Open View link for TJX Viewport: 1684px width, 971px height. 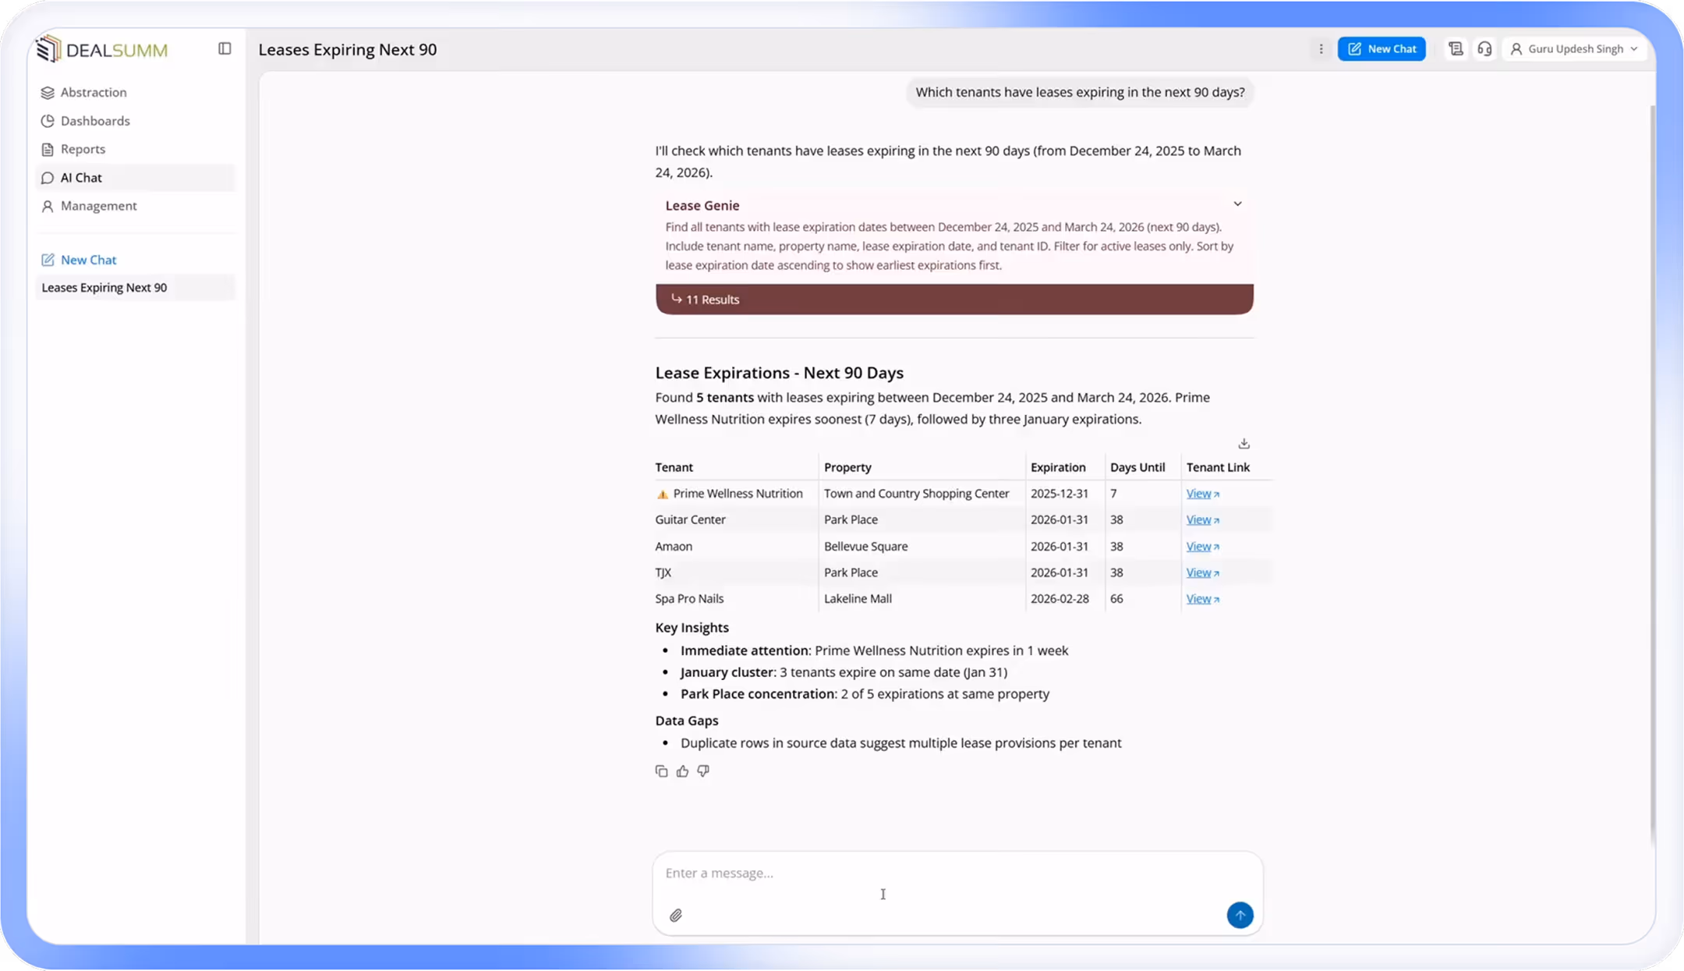coord(1202,573)
